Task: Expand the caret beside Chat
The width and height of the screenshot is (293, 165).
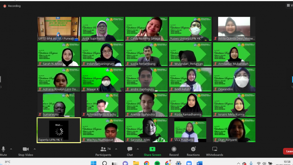Action: coord(138,149)
